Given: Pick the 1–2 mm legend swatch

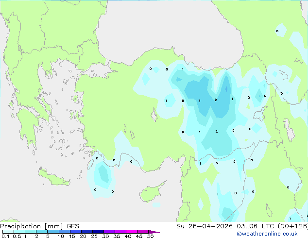Looking at the screenshot, I should click(x=31, y=232).
